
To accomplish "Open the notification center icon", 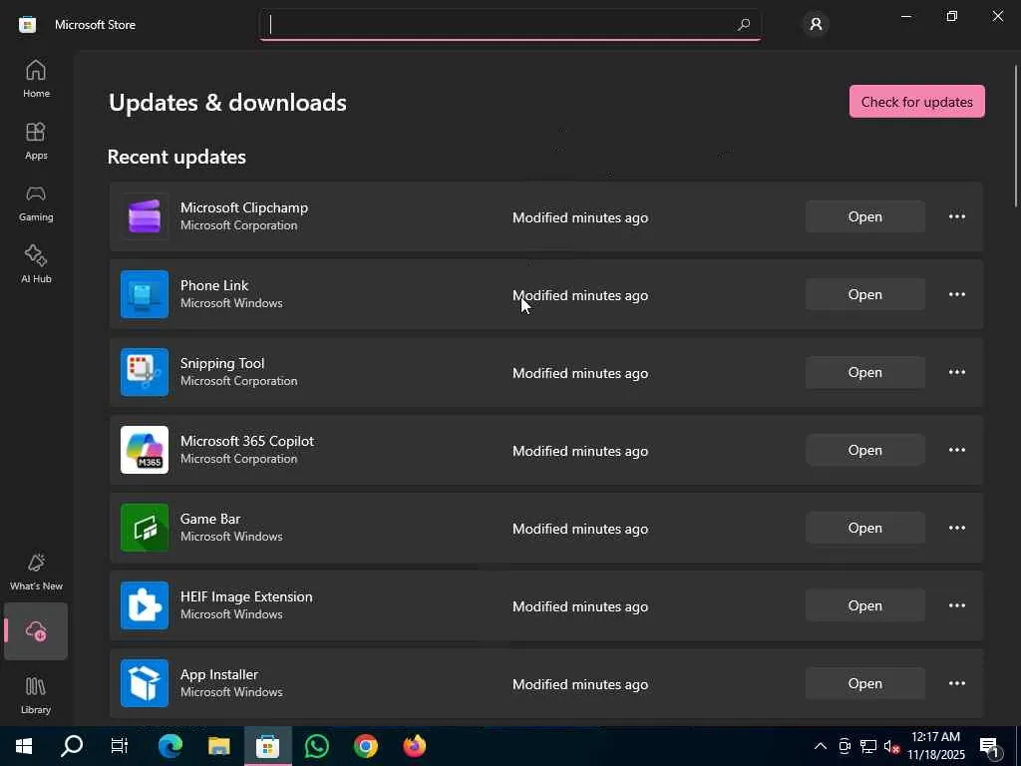I will tap(989, 746).
